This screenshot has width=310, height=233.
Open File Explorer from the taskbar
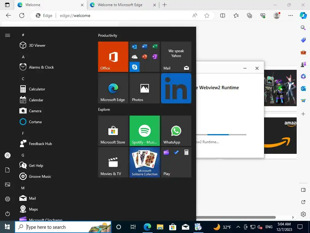click(x=160, y=227)
